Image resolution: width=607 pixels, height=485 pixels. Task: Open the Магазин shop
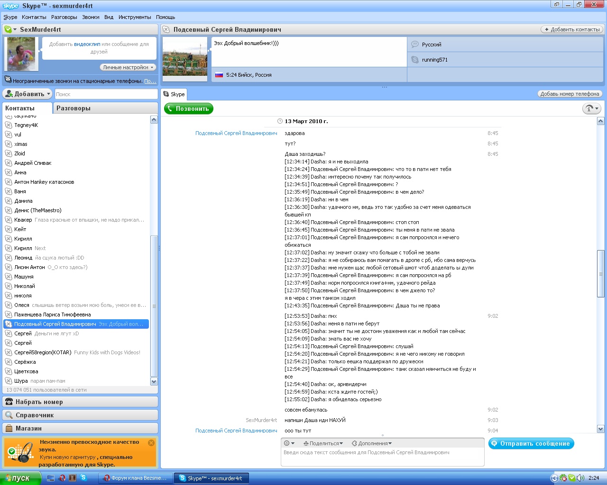coord(80,428)
